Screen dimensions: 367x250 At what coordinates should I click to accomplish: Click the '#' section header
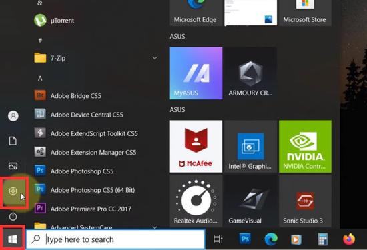click(40, 41)
